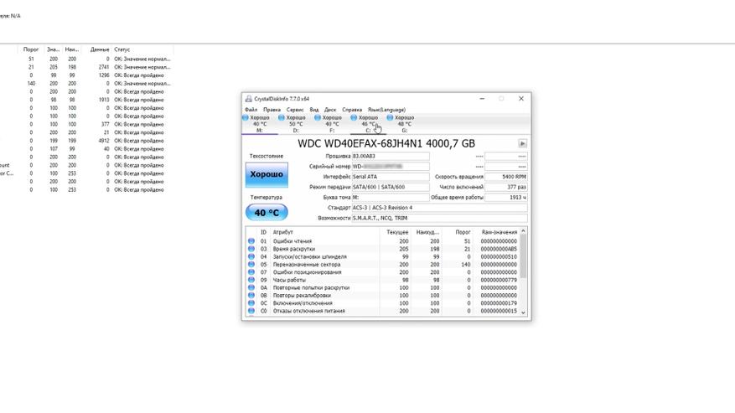Select the M: disk tab
Viewport: 735px width, 413px height.
[x=260, y=124]
